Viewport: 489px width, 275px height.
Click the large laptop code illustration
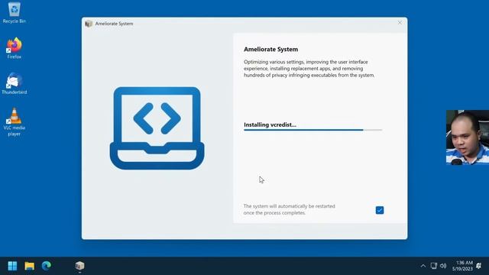[157, 128]
